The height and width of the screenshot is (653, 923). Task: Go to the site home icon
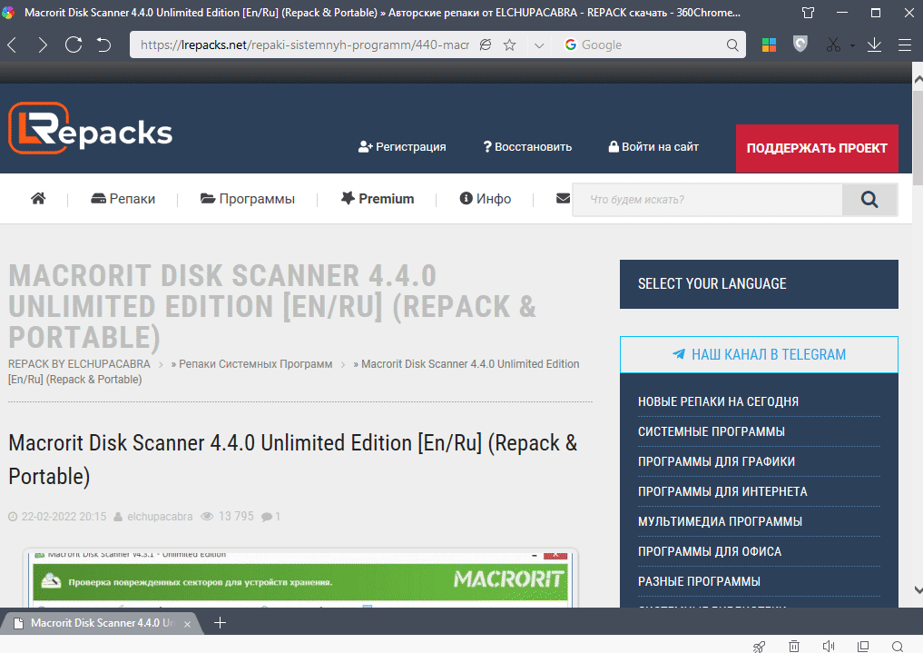tap(38, 198)
